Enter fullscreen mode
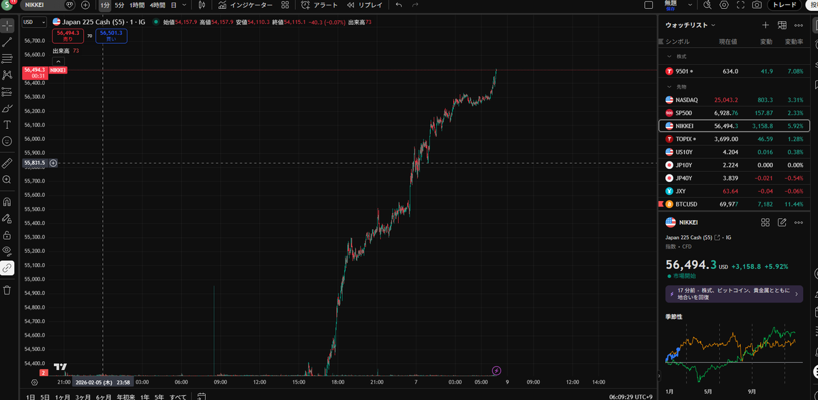Screen dimensions: 818x400 tap(740, 5)
